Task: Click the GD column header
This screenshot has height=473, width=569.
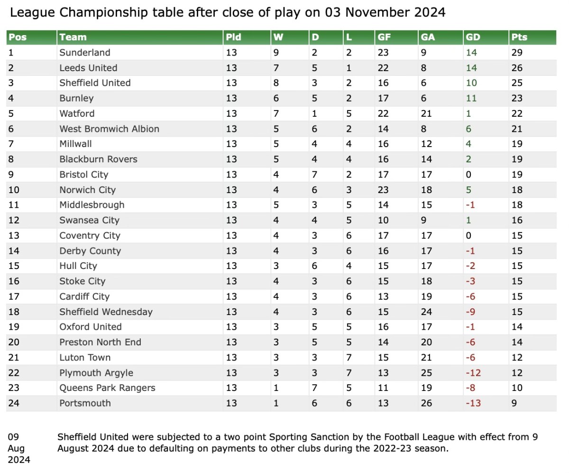Action: [x=473, y=37]
